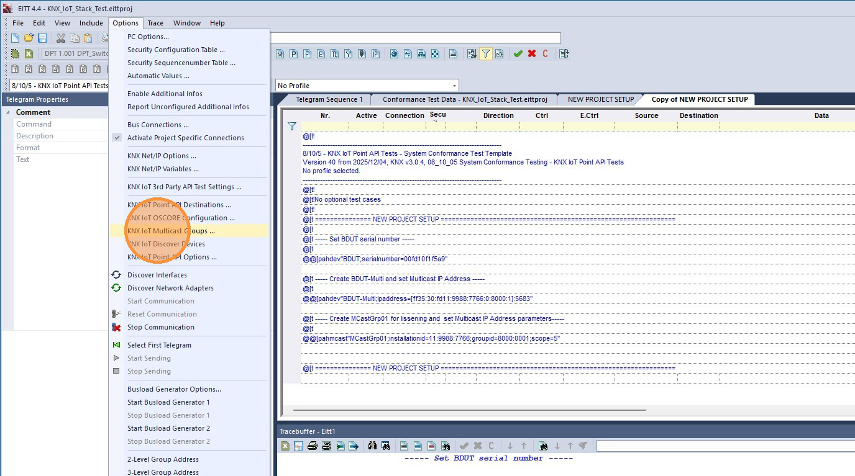Cut with the scissors toolbar icon
Image resolution: width=855 pixels, height=476 pixels.
[x=61, y=38]
